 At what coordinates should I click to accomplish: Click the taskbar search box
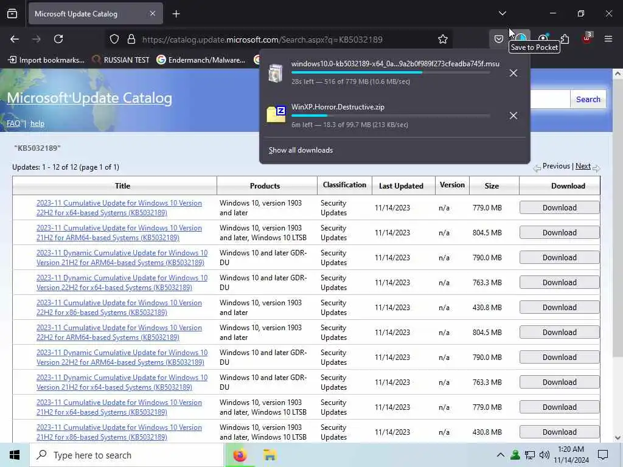127,455
